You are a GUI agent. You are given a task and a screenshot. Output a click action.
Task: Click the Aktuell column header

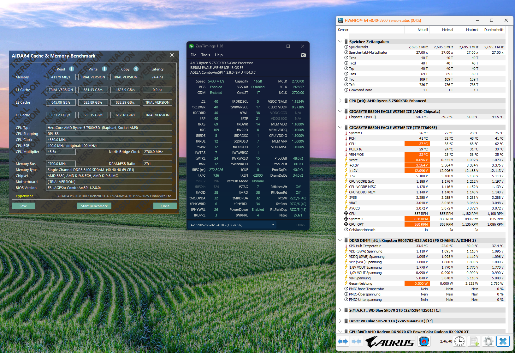coord(417,30)
